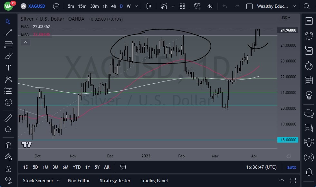Set range to 1D
Screen dimensions: 316x187
point(26,167)
